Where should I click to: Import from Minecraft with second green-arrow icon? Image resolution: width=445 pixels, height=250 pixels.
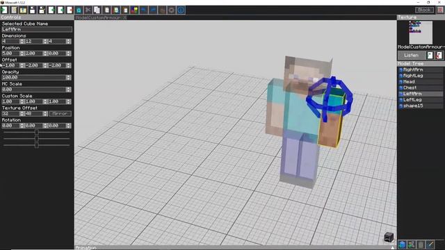pos(60,10)
